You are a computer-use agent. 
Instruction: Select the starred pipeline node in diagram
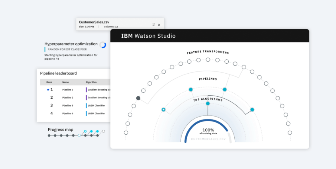163,110
